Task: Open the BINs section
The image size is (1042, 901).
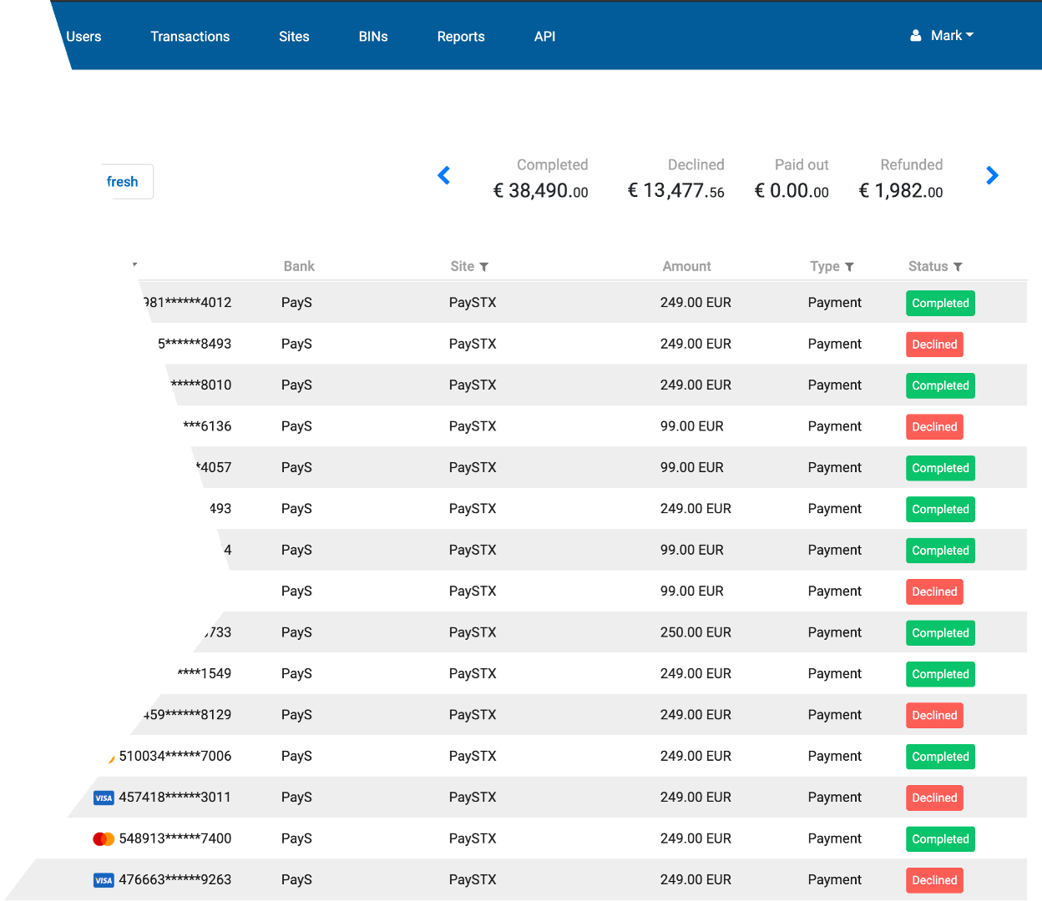Action: (373, 37)
